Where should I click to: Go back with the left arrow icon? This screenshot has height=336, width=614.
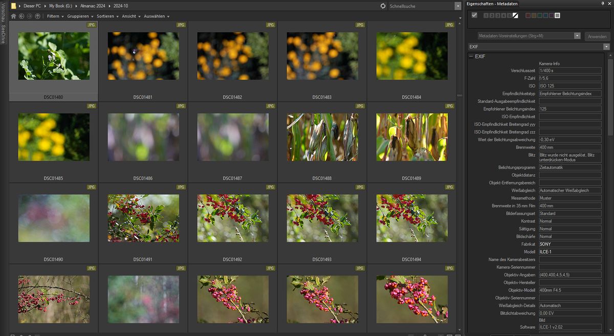[21, 16]
